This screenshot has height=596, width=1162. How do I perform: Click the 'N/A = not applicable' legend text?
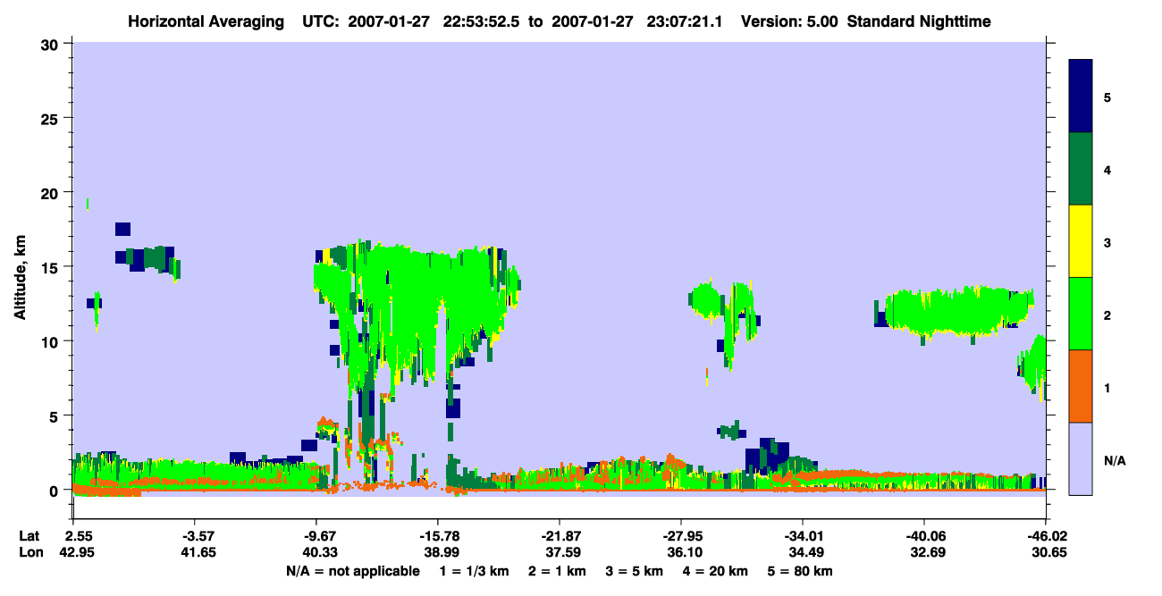click(x=353, y=571)
